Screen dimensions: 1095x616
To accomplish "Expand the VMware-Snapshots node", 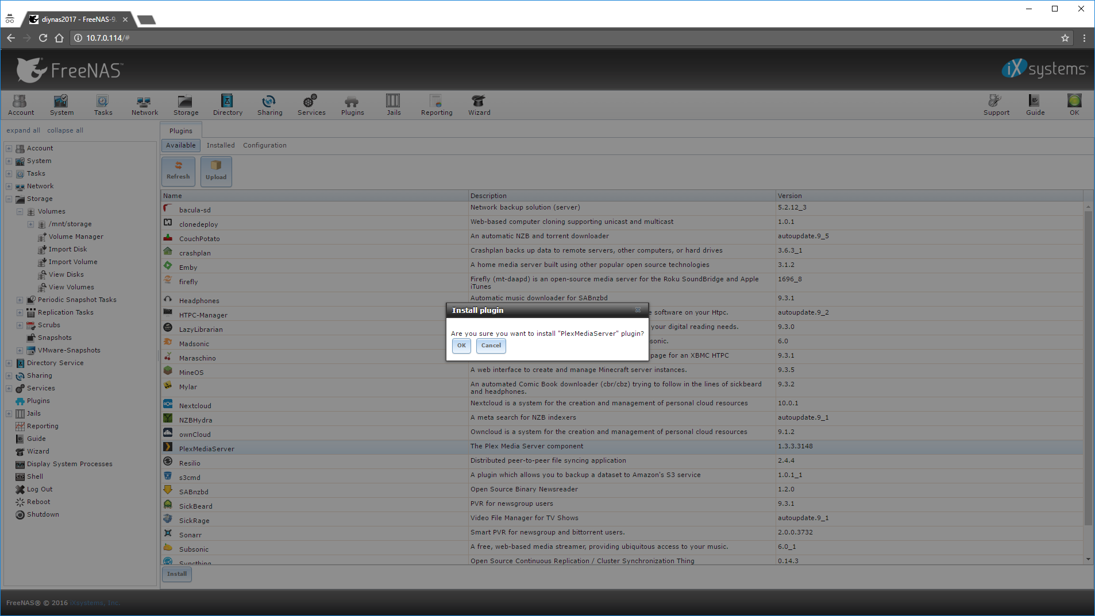I will [x=20, y=350].
